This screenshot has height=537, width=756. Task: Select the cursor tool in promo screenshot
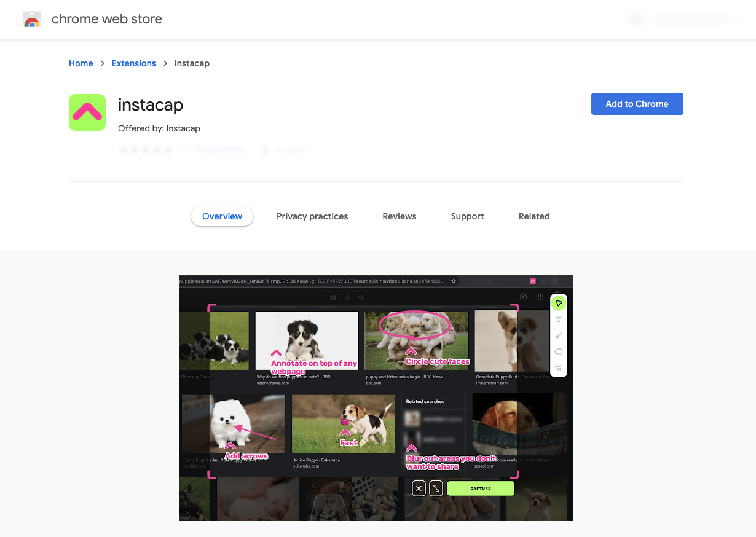coord(559,303)
